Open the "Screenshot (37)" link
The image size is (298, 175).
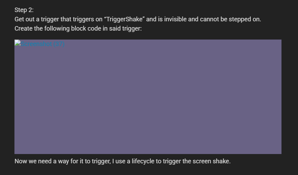42,44
